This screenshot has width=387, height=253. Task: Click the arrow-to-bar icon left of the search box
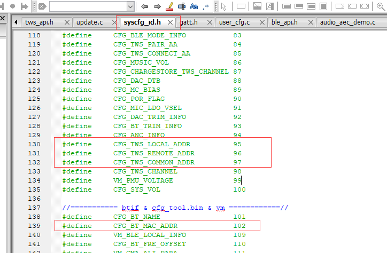[x=24, y=6]
